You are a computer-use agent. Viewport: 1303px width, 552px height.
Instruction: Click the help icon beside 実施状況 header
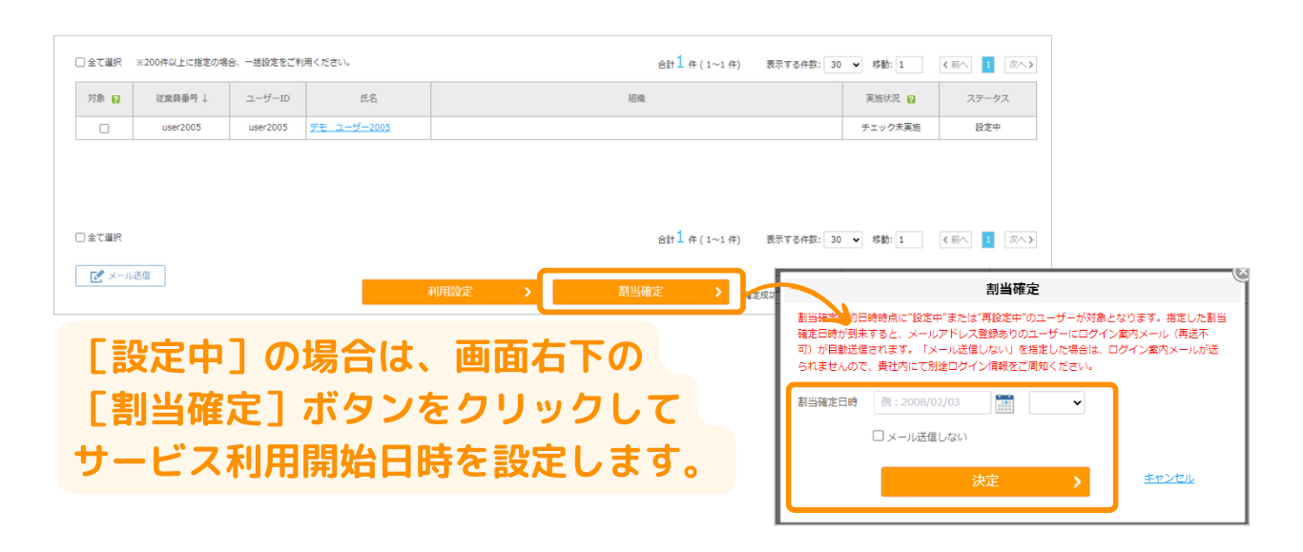pos(912,99)
